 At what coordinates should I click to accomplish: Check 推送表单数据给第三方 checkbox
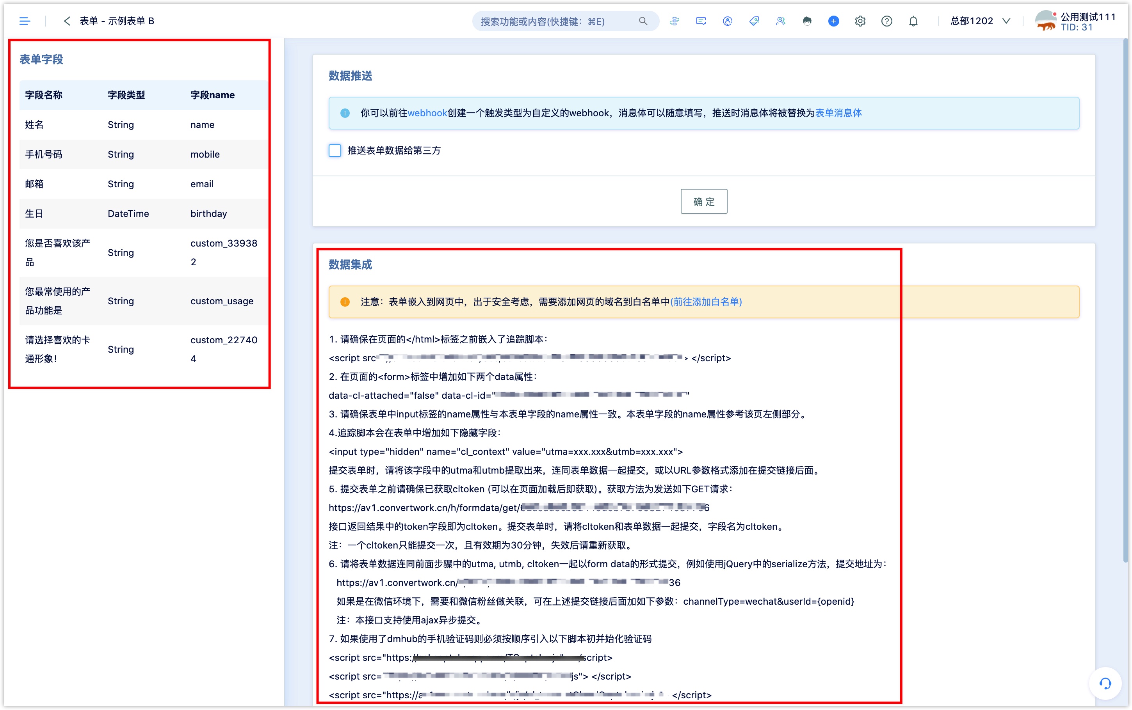tap(335, 151)
